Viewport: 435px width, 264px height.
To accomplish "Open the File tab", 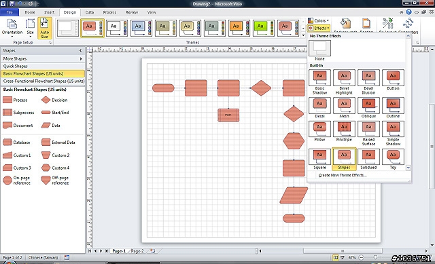I will (10, 12).
